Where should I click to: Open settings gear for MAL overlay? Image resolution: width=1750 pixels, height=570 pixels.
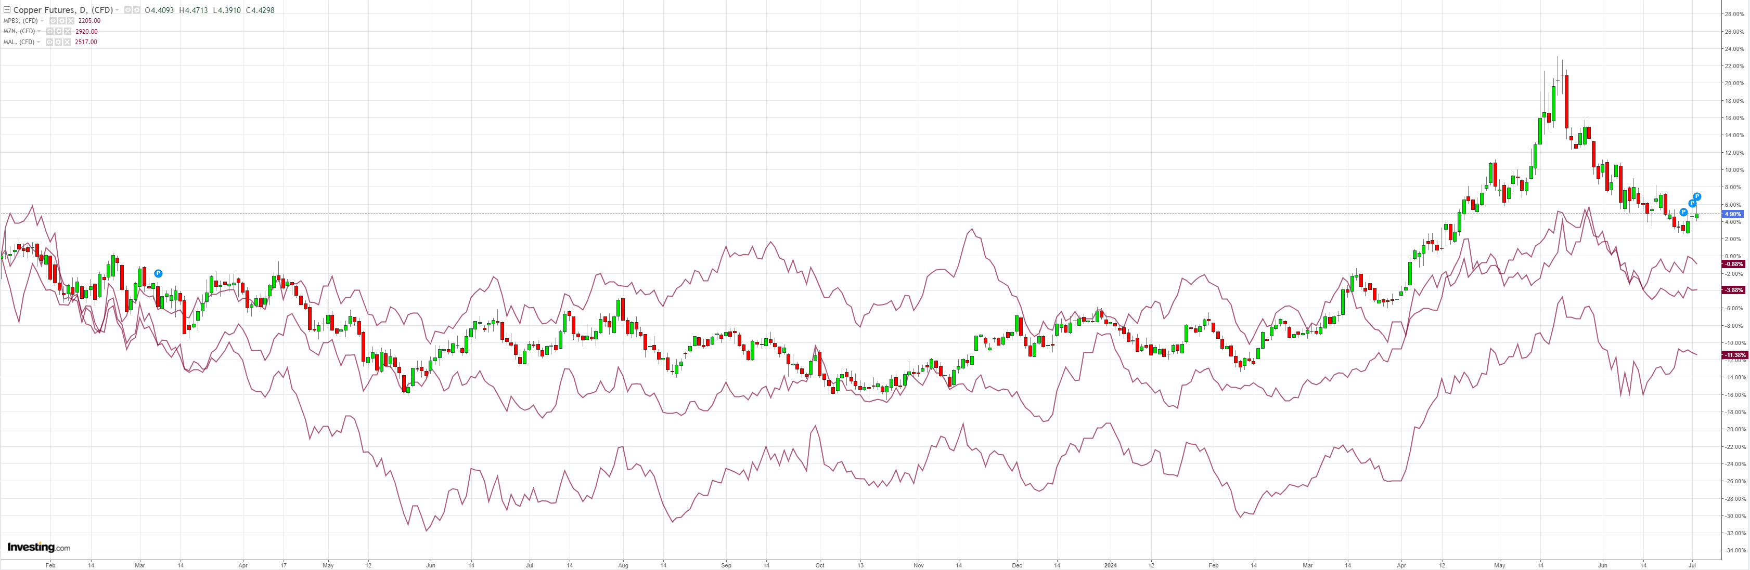(x=58, y=42)
